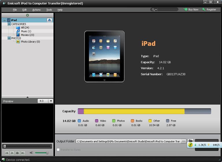Image resolution: width=222 pixels, height=162 pixels.
Task: Mute audio with the speaker icon
Action: 32,153
